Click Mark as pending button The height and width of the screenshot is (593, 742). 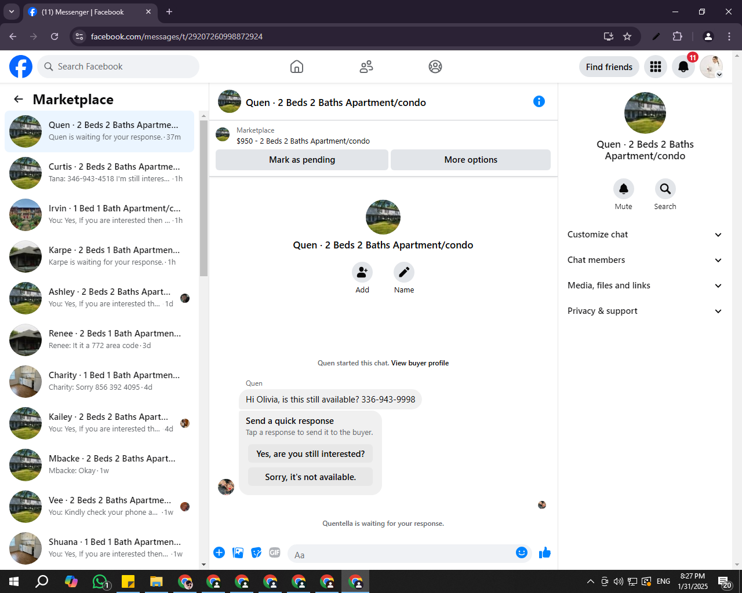[x=302, y=160]
